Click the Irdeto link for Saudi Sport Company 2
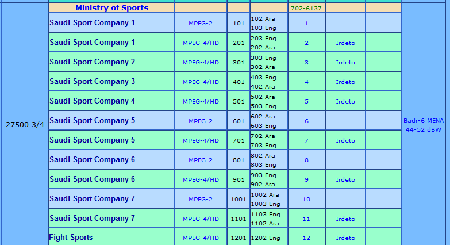Viewport: 450px width, 245px height. click(345, 63)
